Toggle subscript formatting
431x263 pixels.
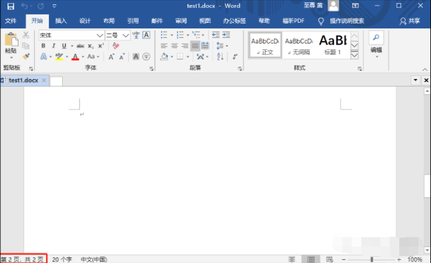[x=91, y=46]
